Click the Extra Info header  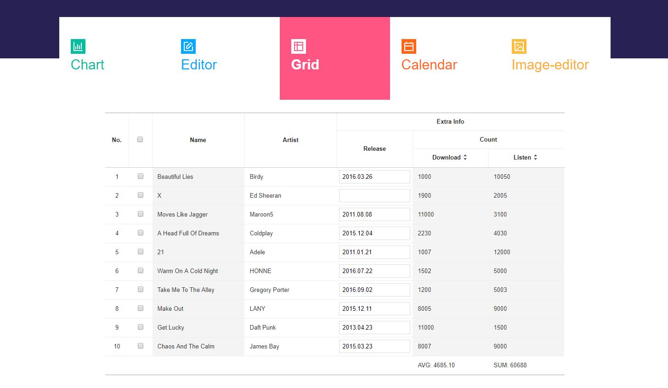450,122
